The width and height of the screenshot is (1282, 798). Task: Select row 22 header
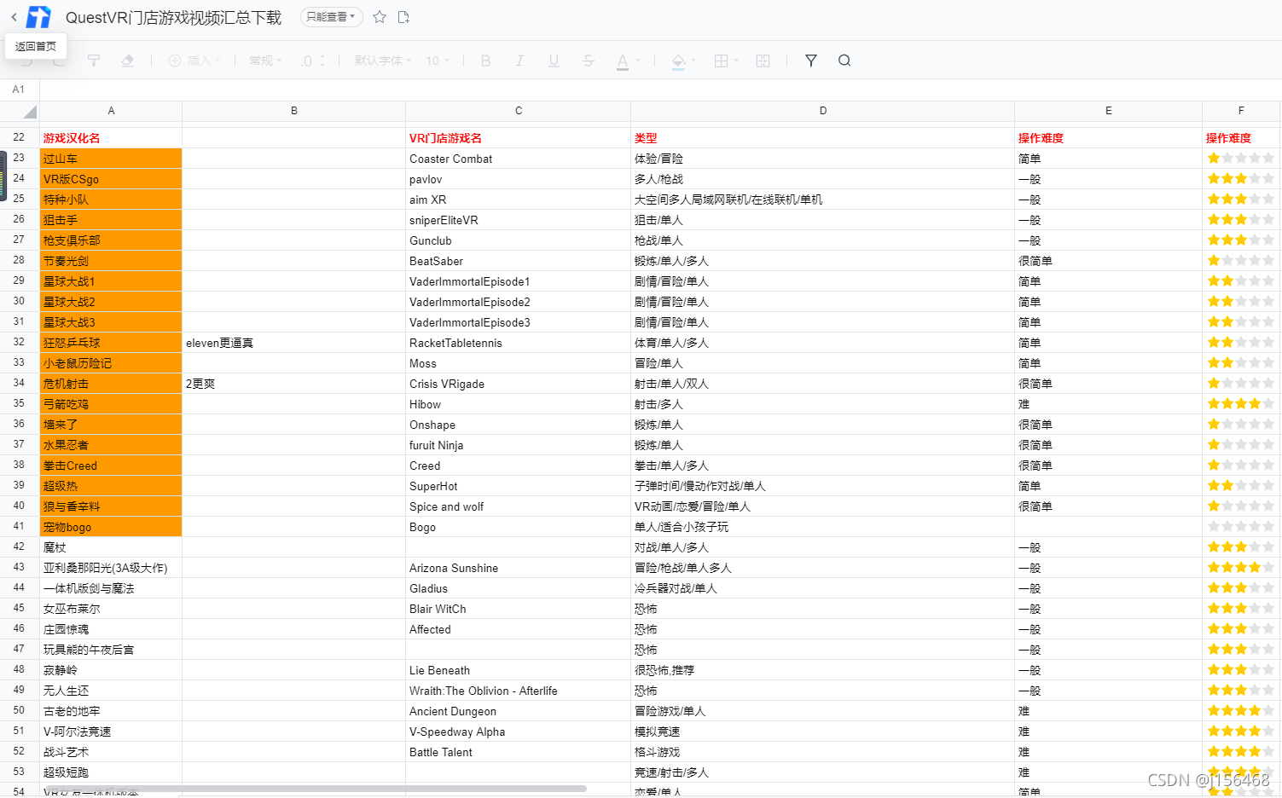pyautogui.click(x=19, y=137)
